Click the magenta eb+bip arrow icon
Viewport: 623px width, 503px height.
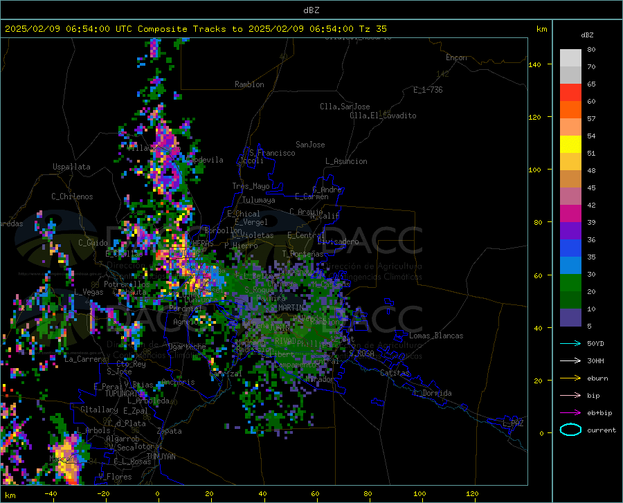click(570, 412)
